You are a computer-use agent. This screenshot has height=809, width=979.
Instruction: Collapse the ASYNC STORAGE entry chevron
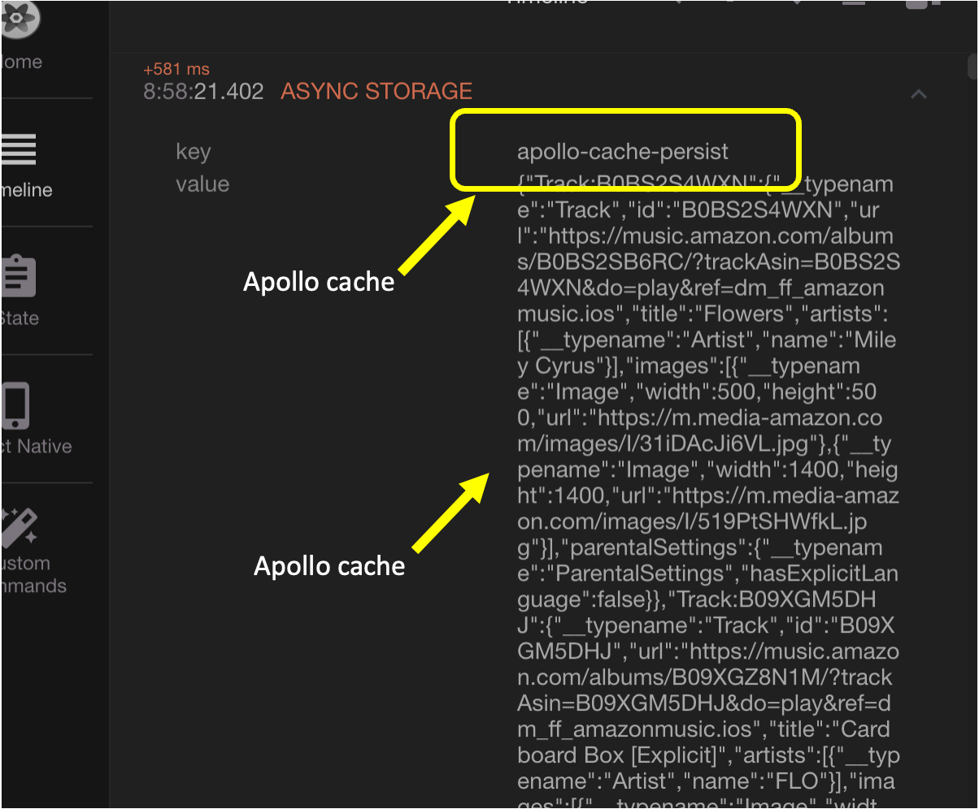pyautogui.click(x=919, y=94)
